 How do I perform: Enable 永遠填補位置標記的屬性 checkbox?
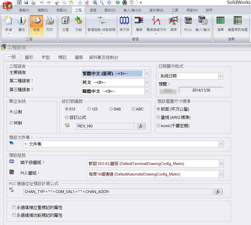(14, 207)
